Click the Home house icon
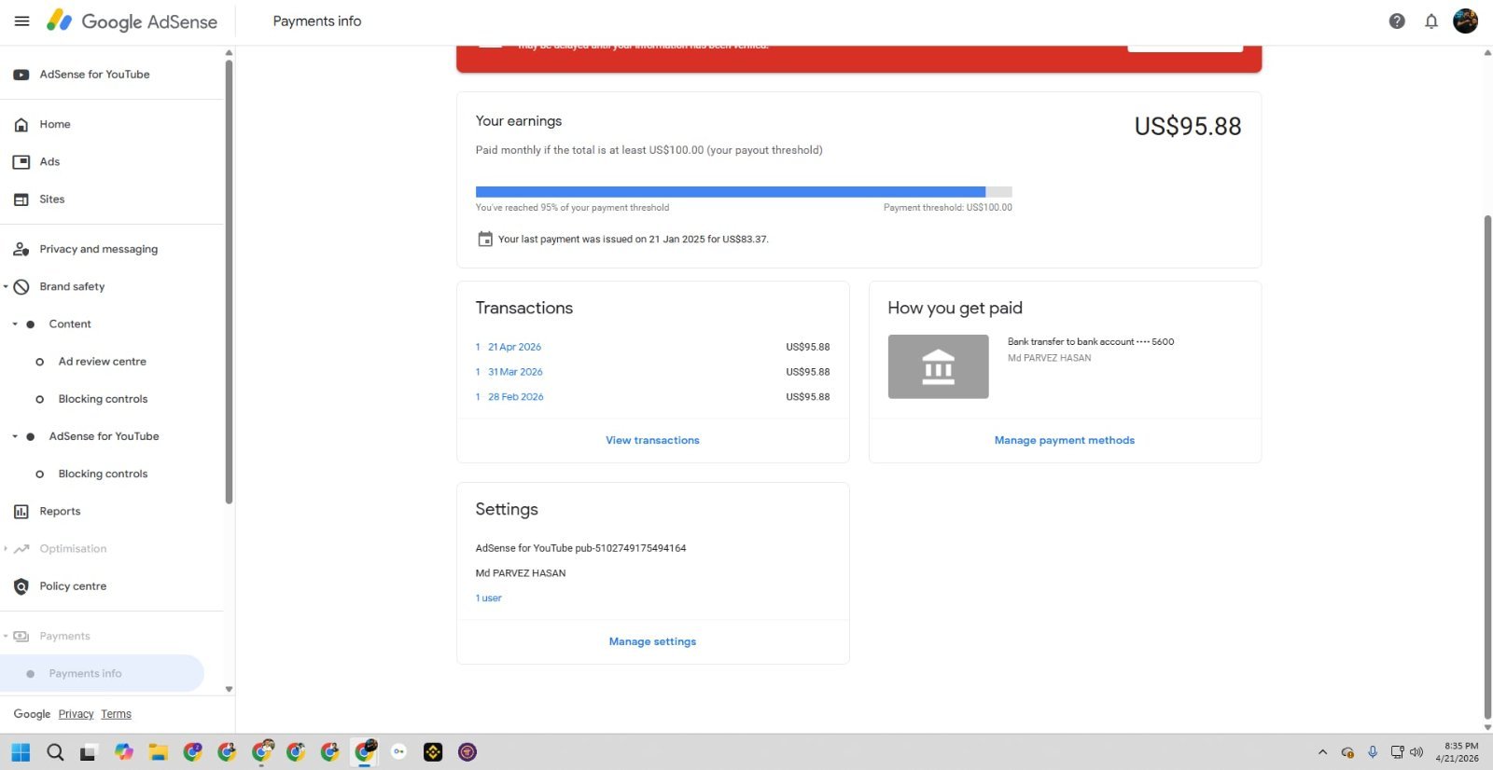1493x770 pixels. [21, 125]
